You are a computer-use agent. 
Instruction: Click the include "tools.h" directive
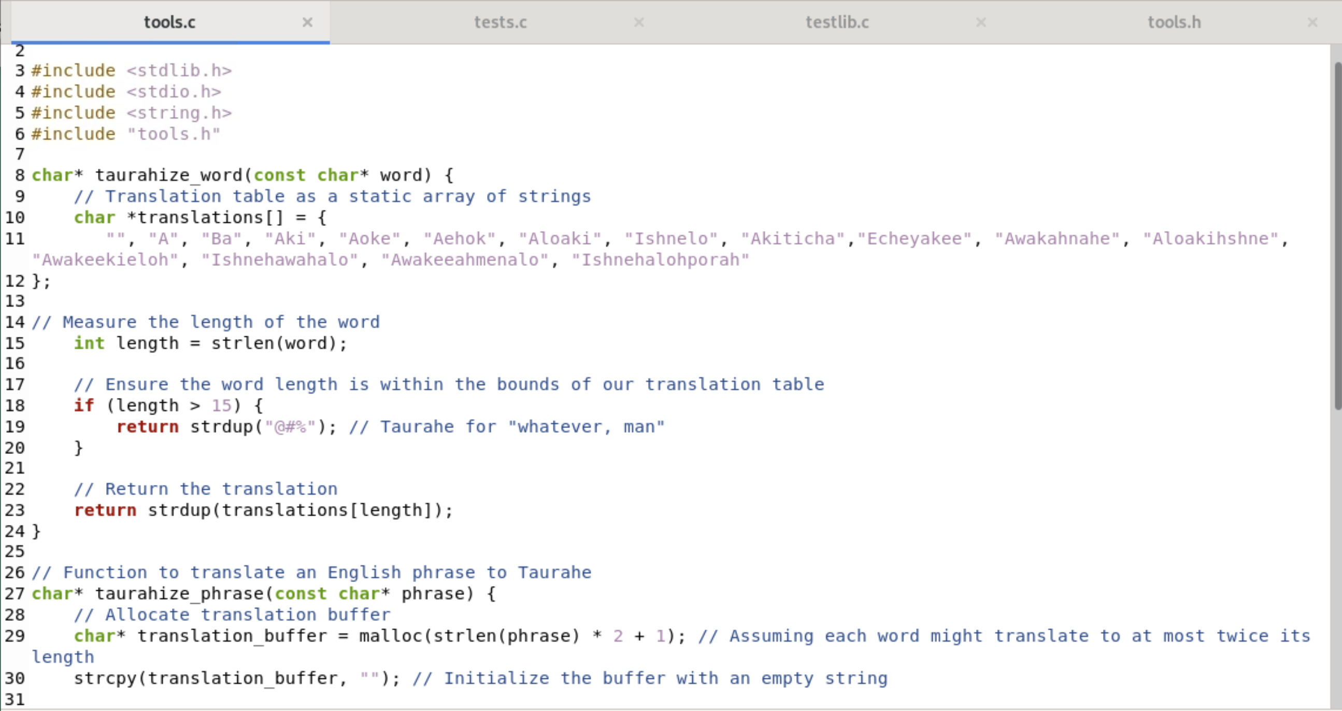(125, 134)
